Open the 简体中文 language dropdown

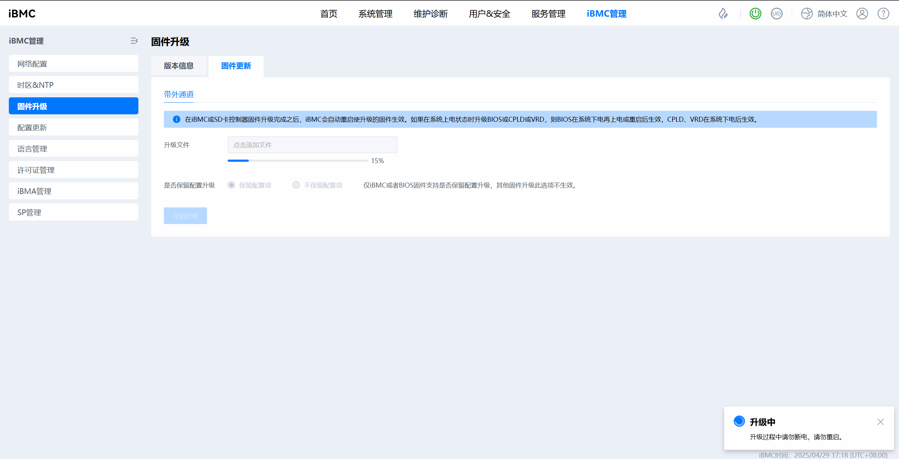832,14
